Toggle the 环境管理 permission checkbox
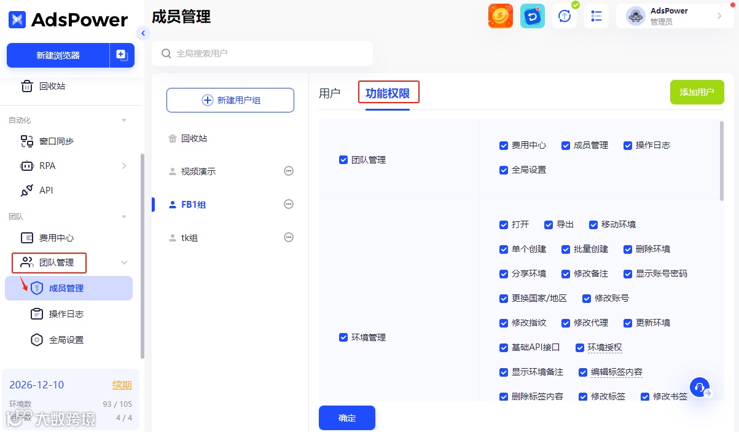This screenshot has width=739, height=432. pyautogui.click(x=343, y=337)
